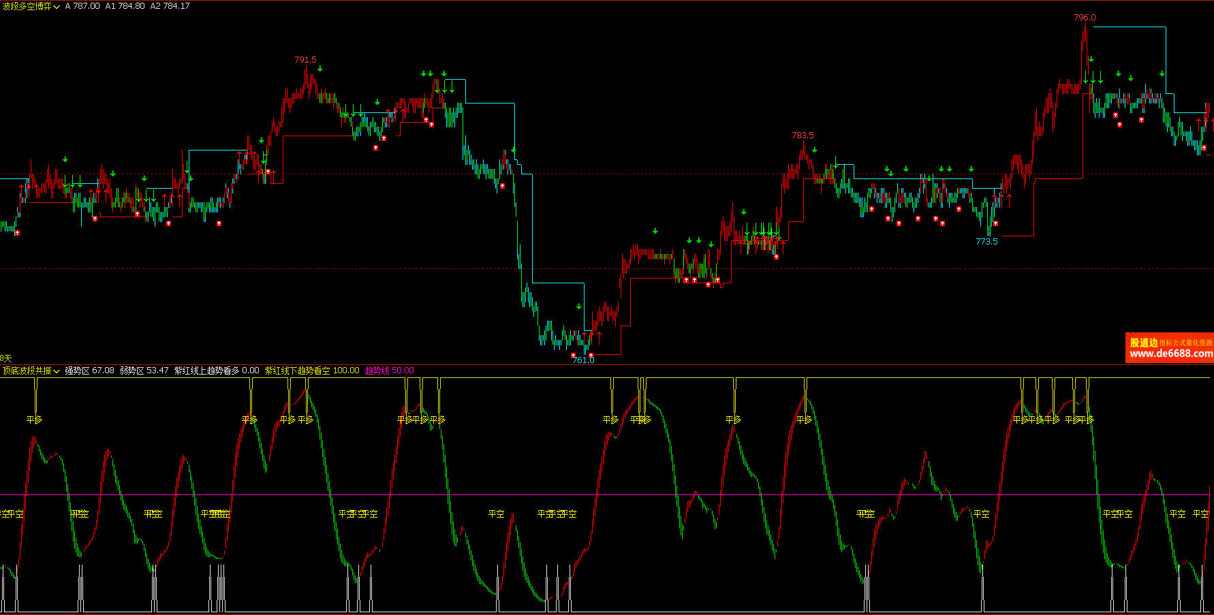
Task: Select the 773.5 low price label
Action: (986, 242)
